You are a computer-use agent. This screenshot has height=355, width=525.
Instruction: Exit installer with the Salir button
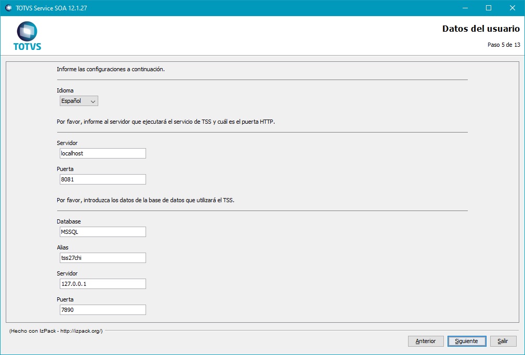[x=503, y=341]
